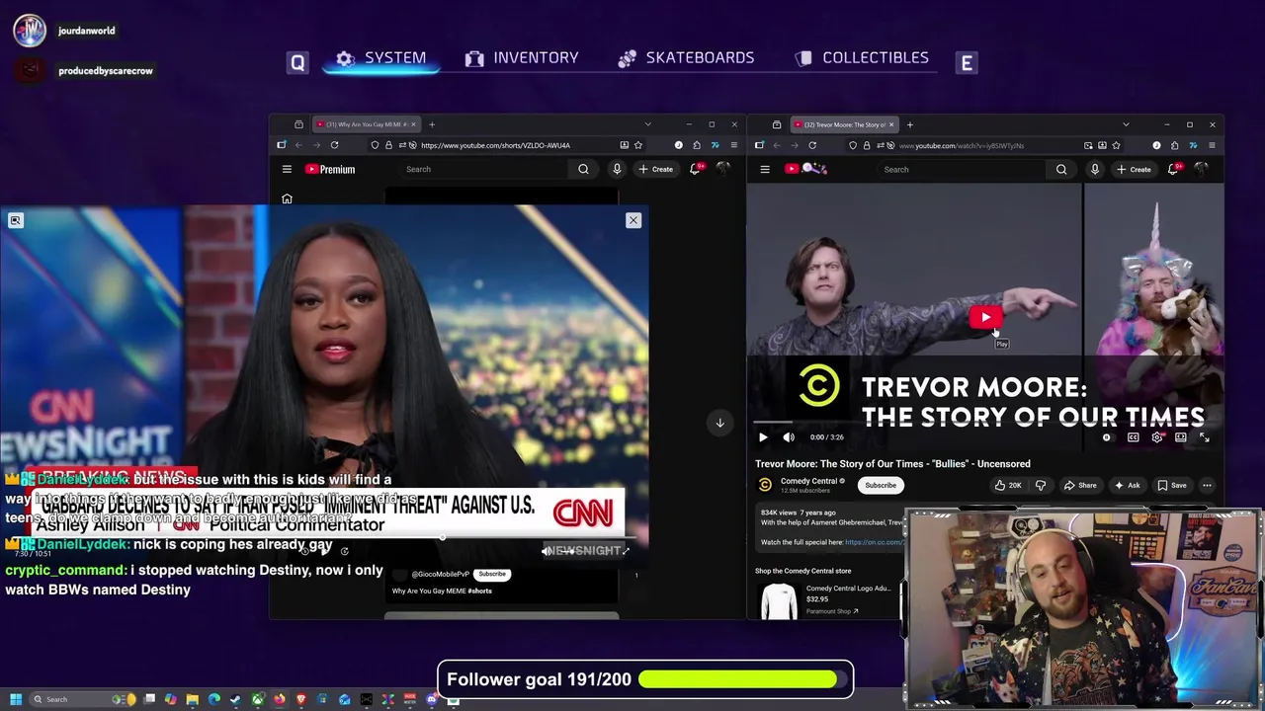1265x711 pixels.
Task: Click the Ask button under the video
Action: coord(1127,485)
